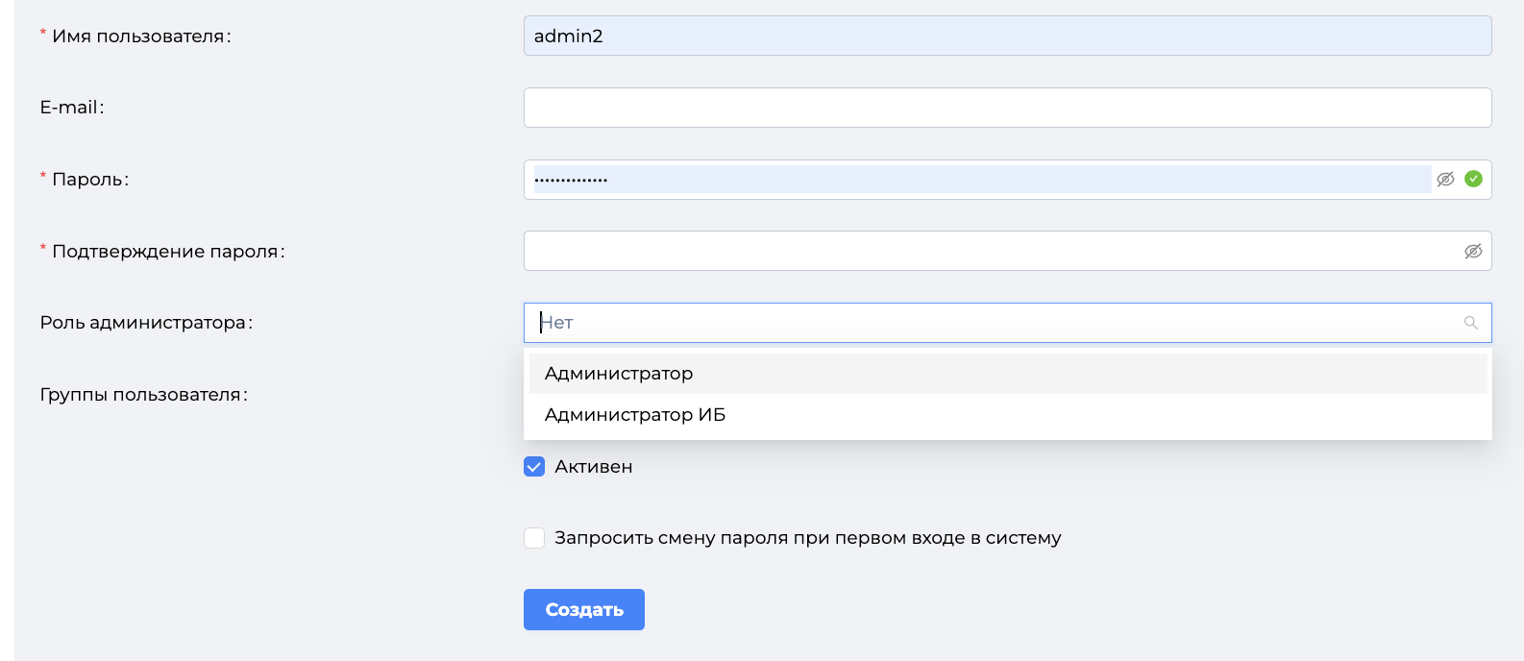Click the Группы пользователя label
This screenshot has width=1524, height=661.
coord(144,395)
